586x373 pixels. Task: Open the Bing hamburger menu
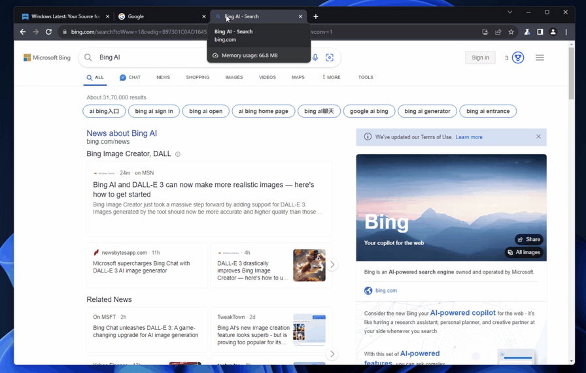(540, 57)
